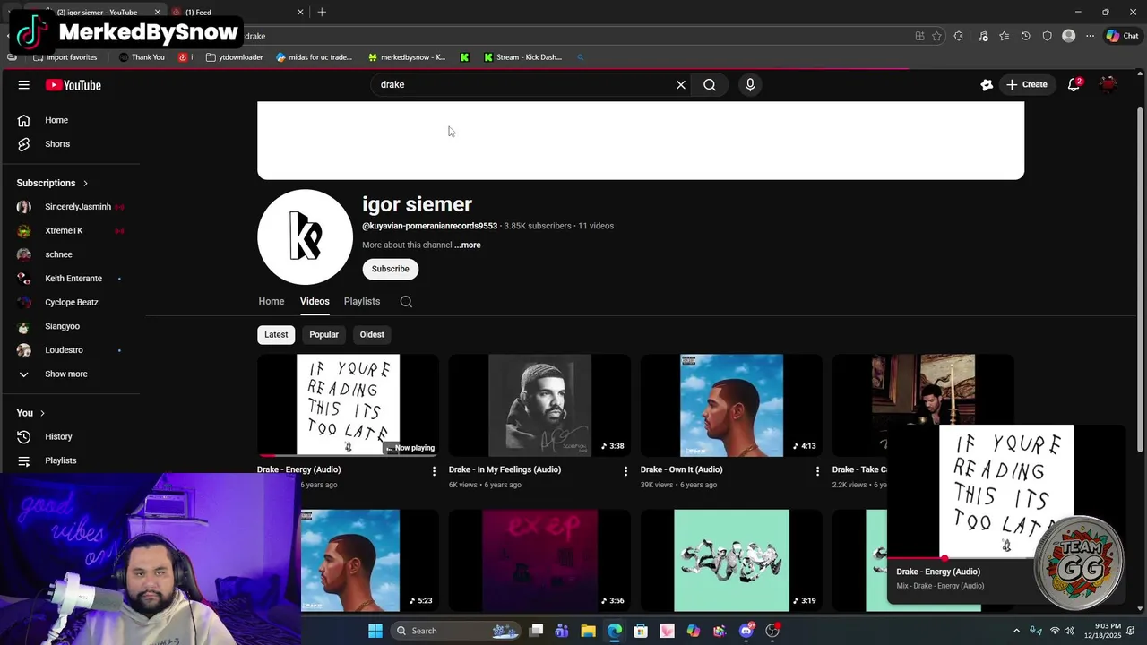
Task: Close the igor siemer YouTube browser tab
Action: pyautogui.click(x=158, y=13)
